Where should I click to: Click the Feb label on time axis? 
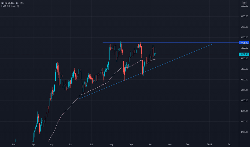(x=229, y=144)
